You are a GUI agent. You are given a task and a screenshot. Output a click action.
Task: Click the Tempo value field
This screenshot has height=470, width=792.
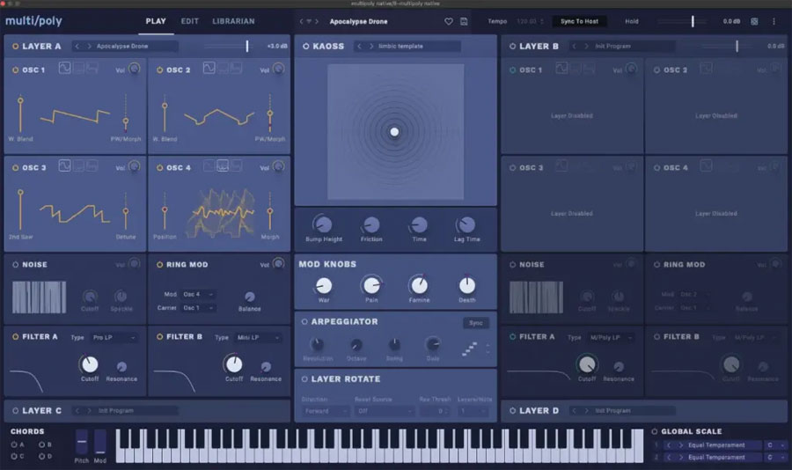tap(530, 21)
